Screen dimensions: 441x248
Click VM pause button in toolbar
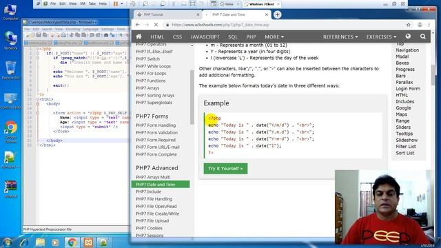[116, 4]
